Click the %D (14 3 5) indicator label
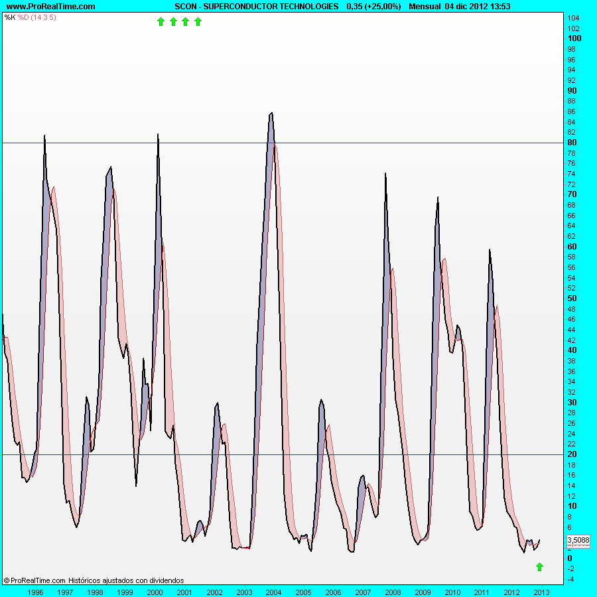The width and height of the screenshot is (597, 597). coord(37,17)
